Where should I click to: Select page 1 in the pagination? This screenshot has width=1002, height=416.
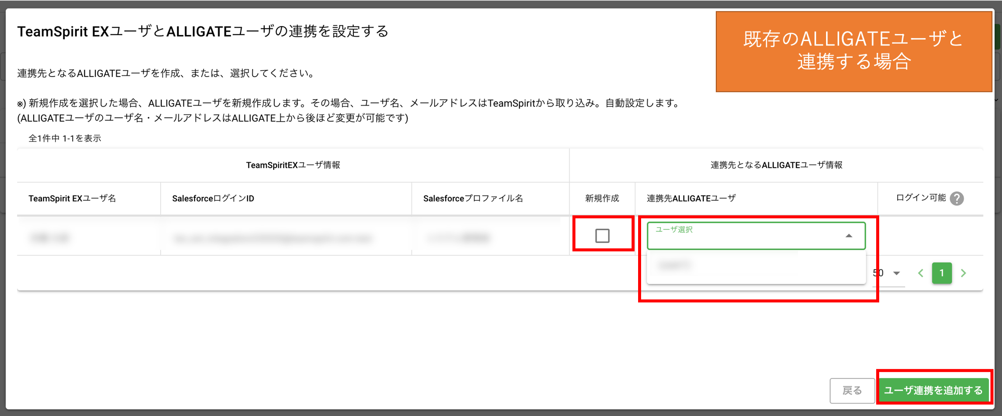click(941, 273)
